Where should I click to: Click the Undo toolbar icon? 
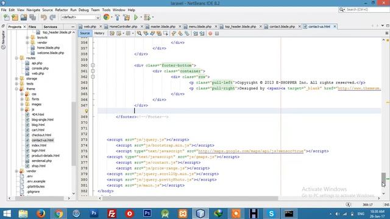44,17
